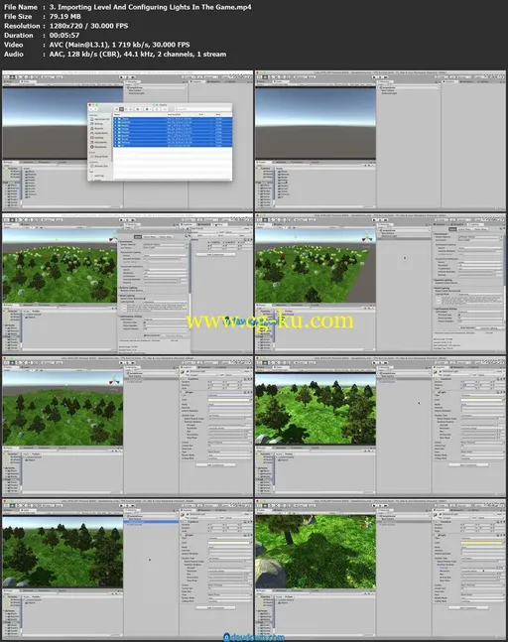Open the frame with the floating Lighting settings window
Image resolution: width=508 pixels, height=642 pixels.
point(128,284)
